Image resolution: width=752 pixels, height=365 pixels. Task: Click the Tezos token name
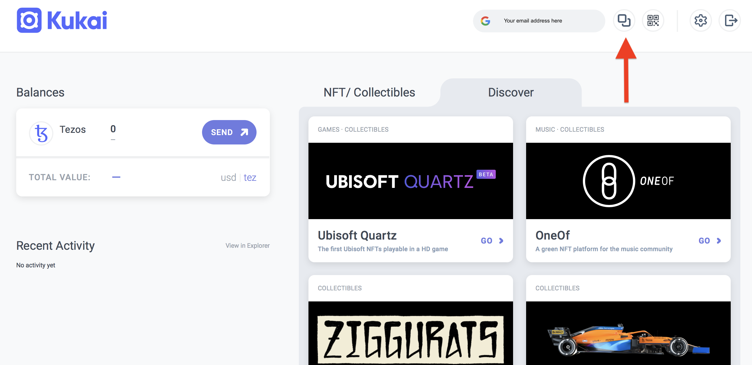click(x=73, y=129)
